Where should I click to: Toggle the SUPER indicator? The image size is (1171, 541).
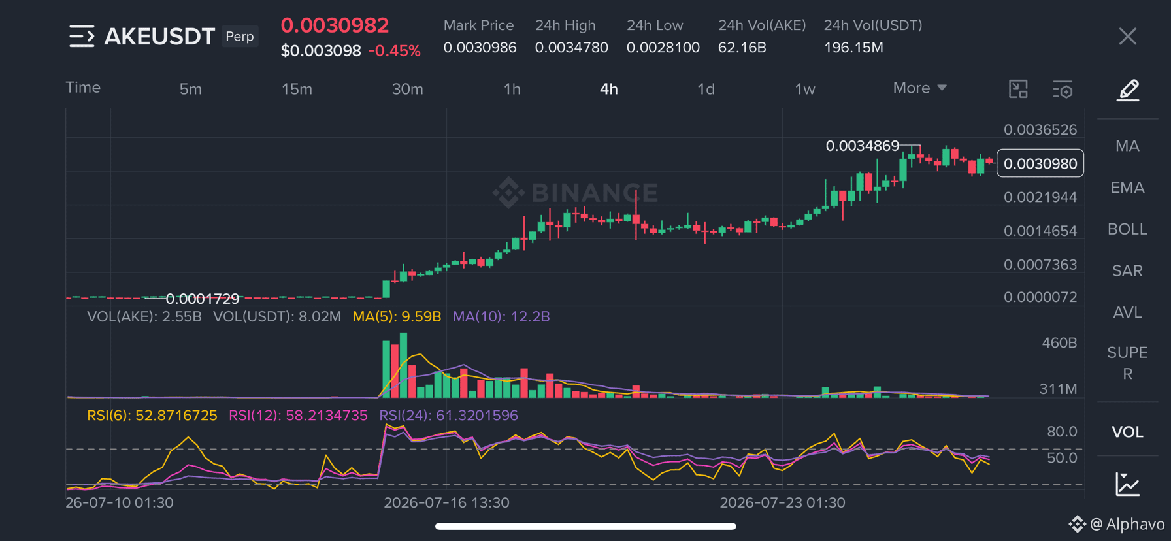[1127, 363]
